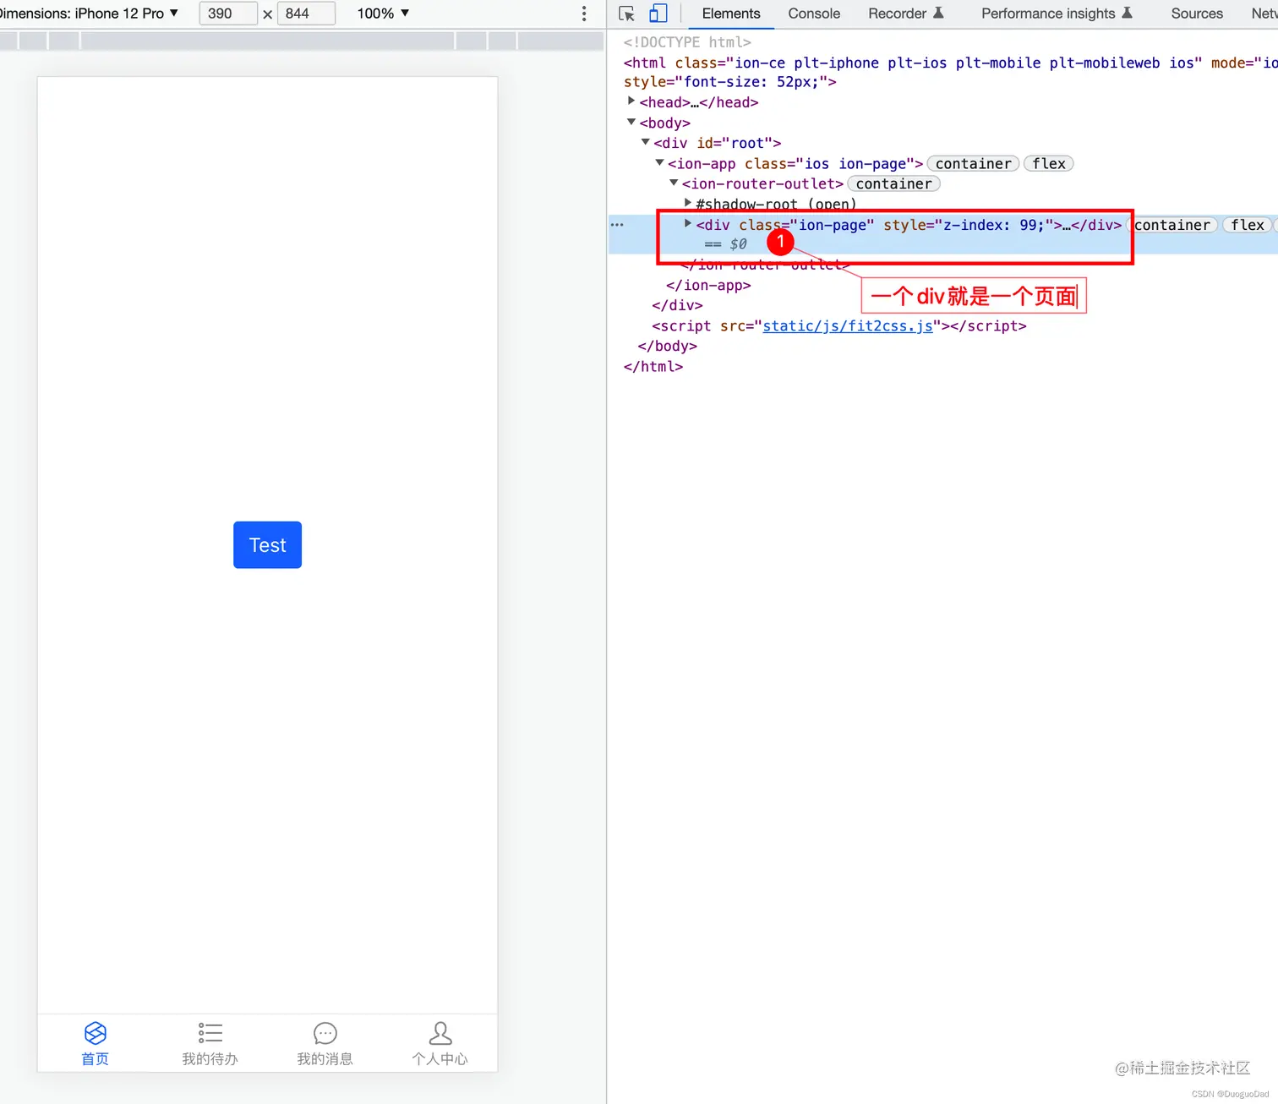Select the inspect element picker icon
Viewport: 1278px width, 1104px height.
point(626,14)
